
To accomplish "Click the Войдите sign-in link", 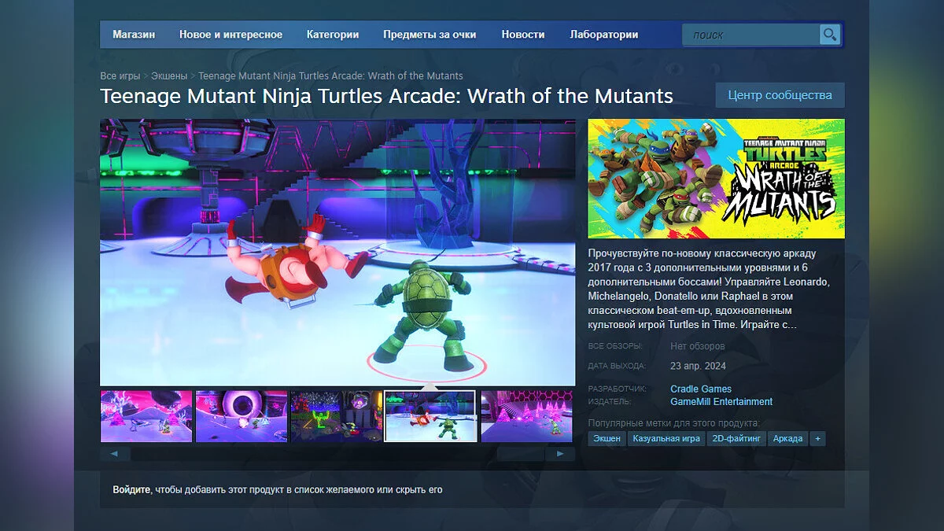I will tap(131, 489).
